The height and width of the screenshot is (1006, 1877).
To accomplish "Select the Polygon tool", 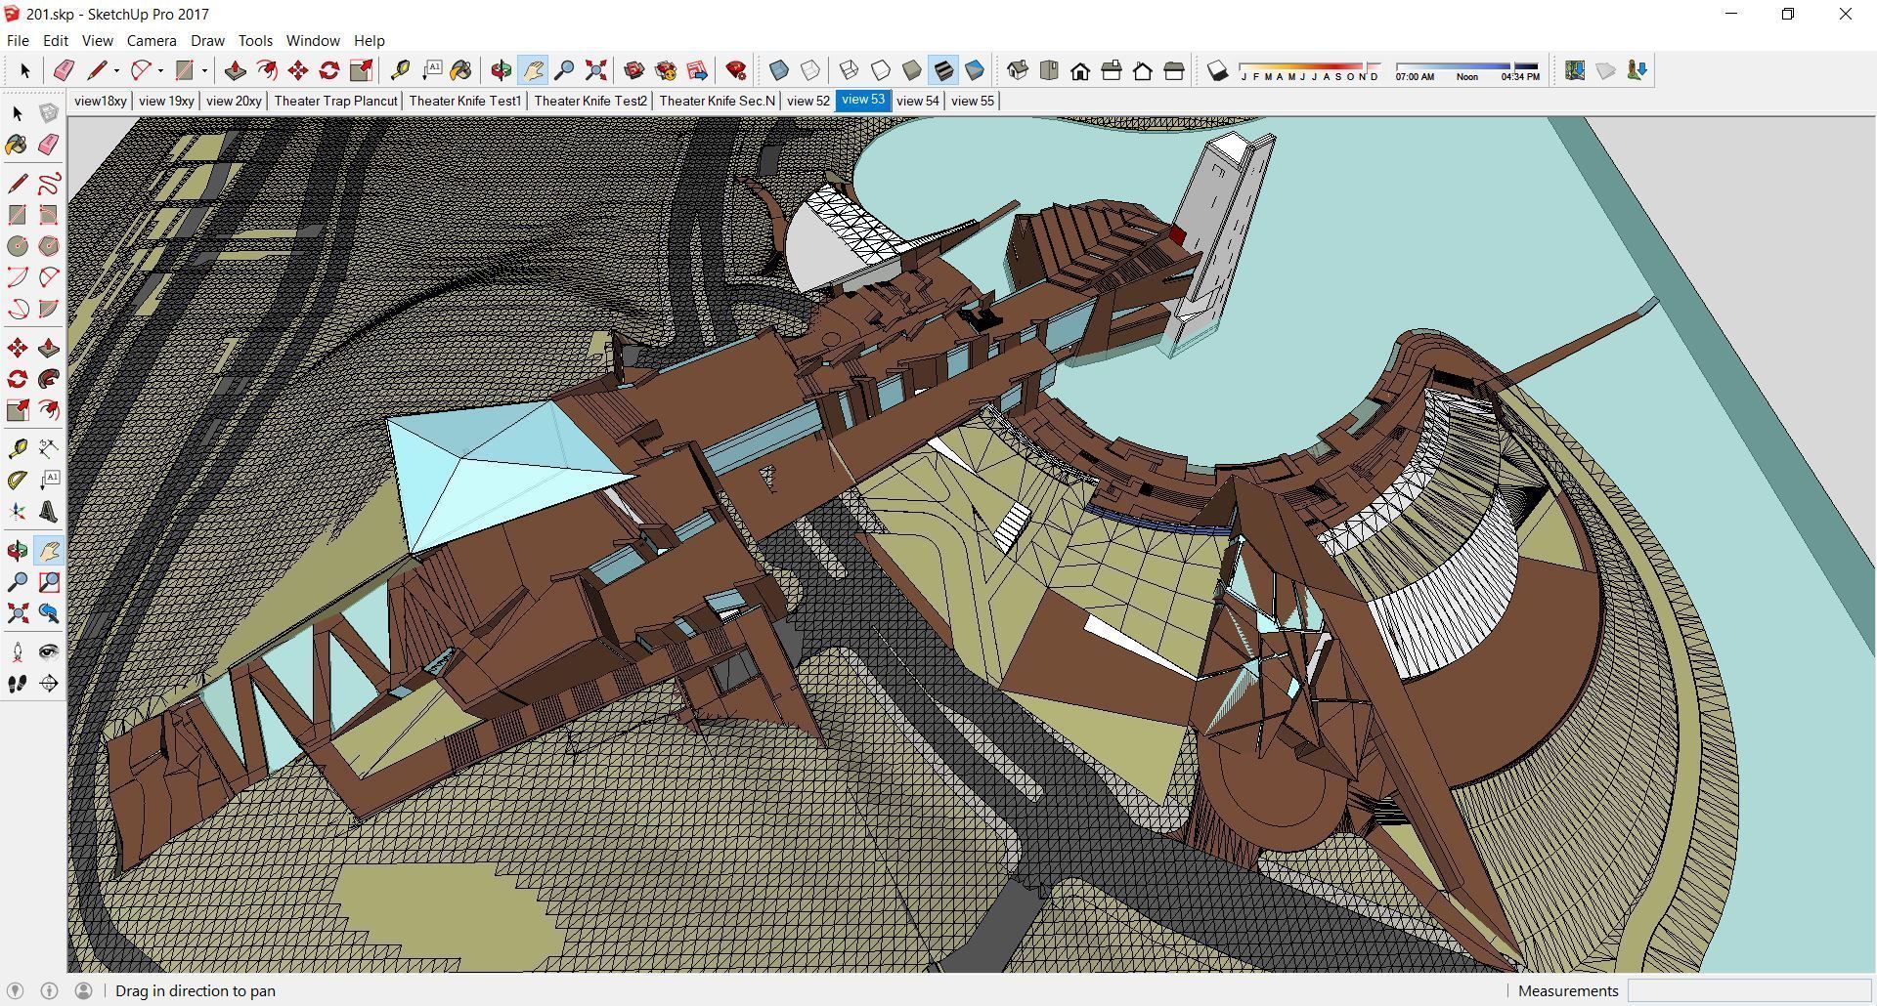I will point(49,246).
